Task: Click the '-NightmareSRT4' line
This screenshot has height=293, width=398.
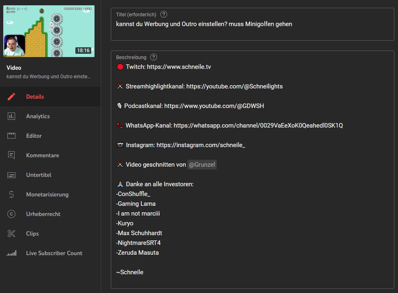Action: click(x=139, y=243)
